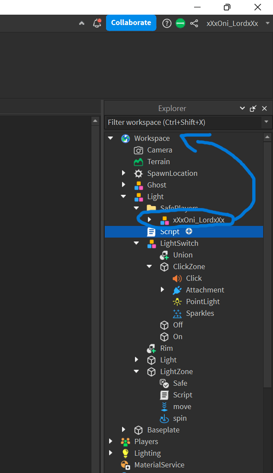Select the Union item icon
273x473 pixels.
pos(164,255)
